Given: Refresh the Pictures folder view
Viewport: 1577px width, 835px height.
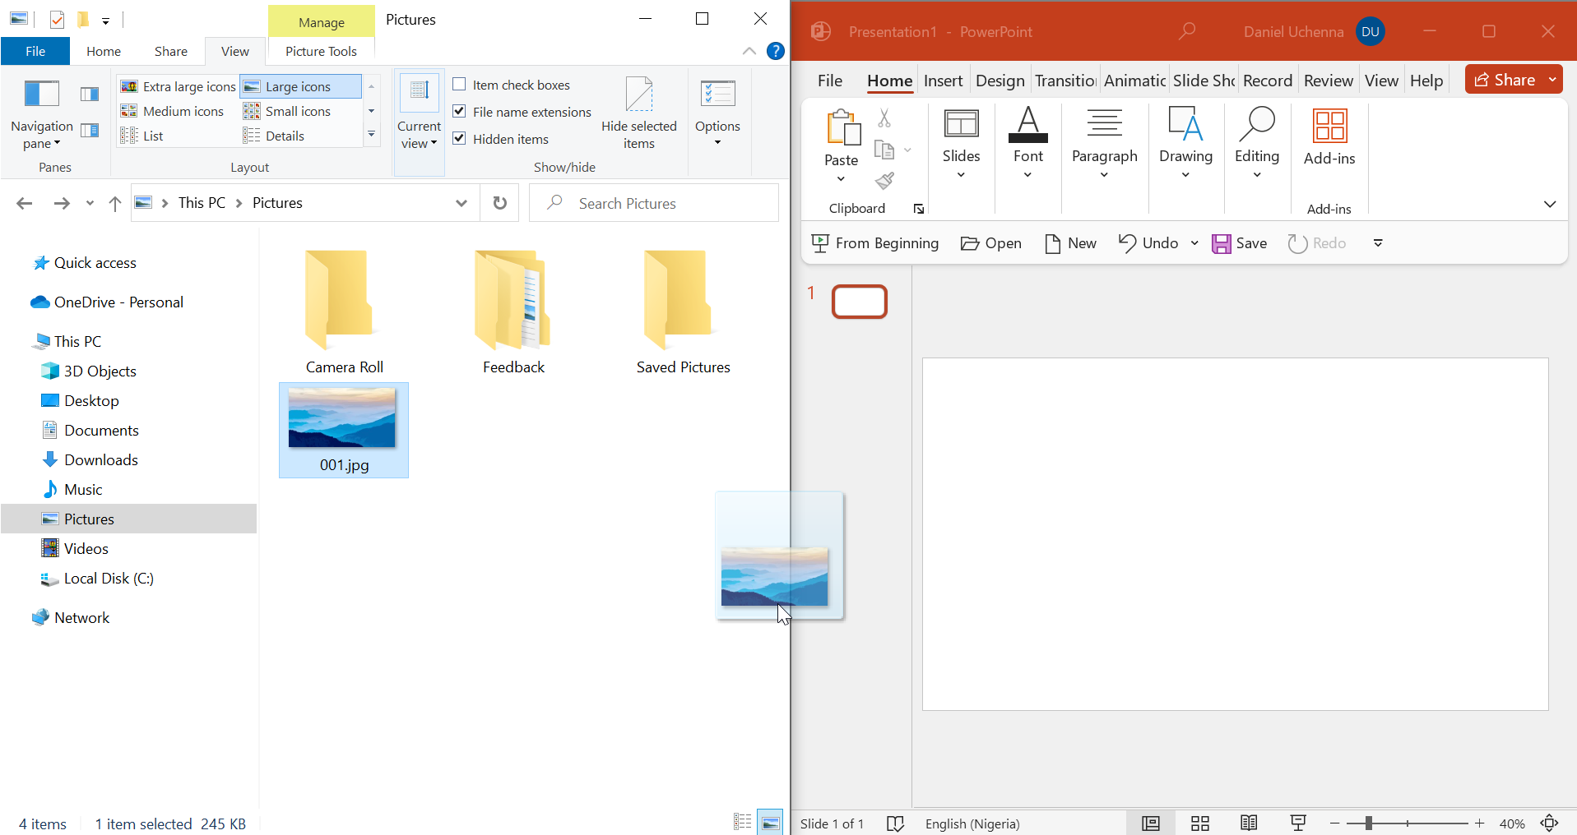Looking at the screenshot, I should 499,203.
